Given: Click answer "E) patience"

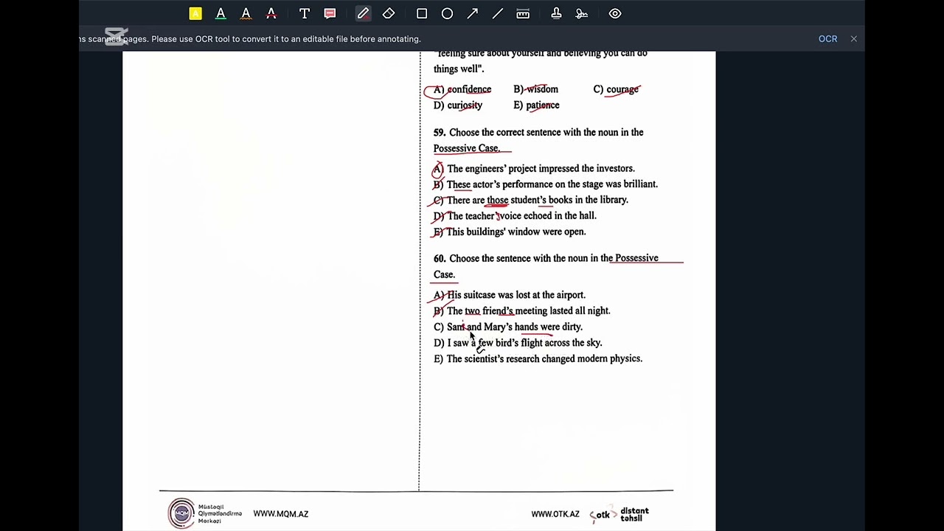Looking at the screenshot, I should tap(536, 105).
